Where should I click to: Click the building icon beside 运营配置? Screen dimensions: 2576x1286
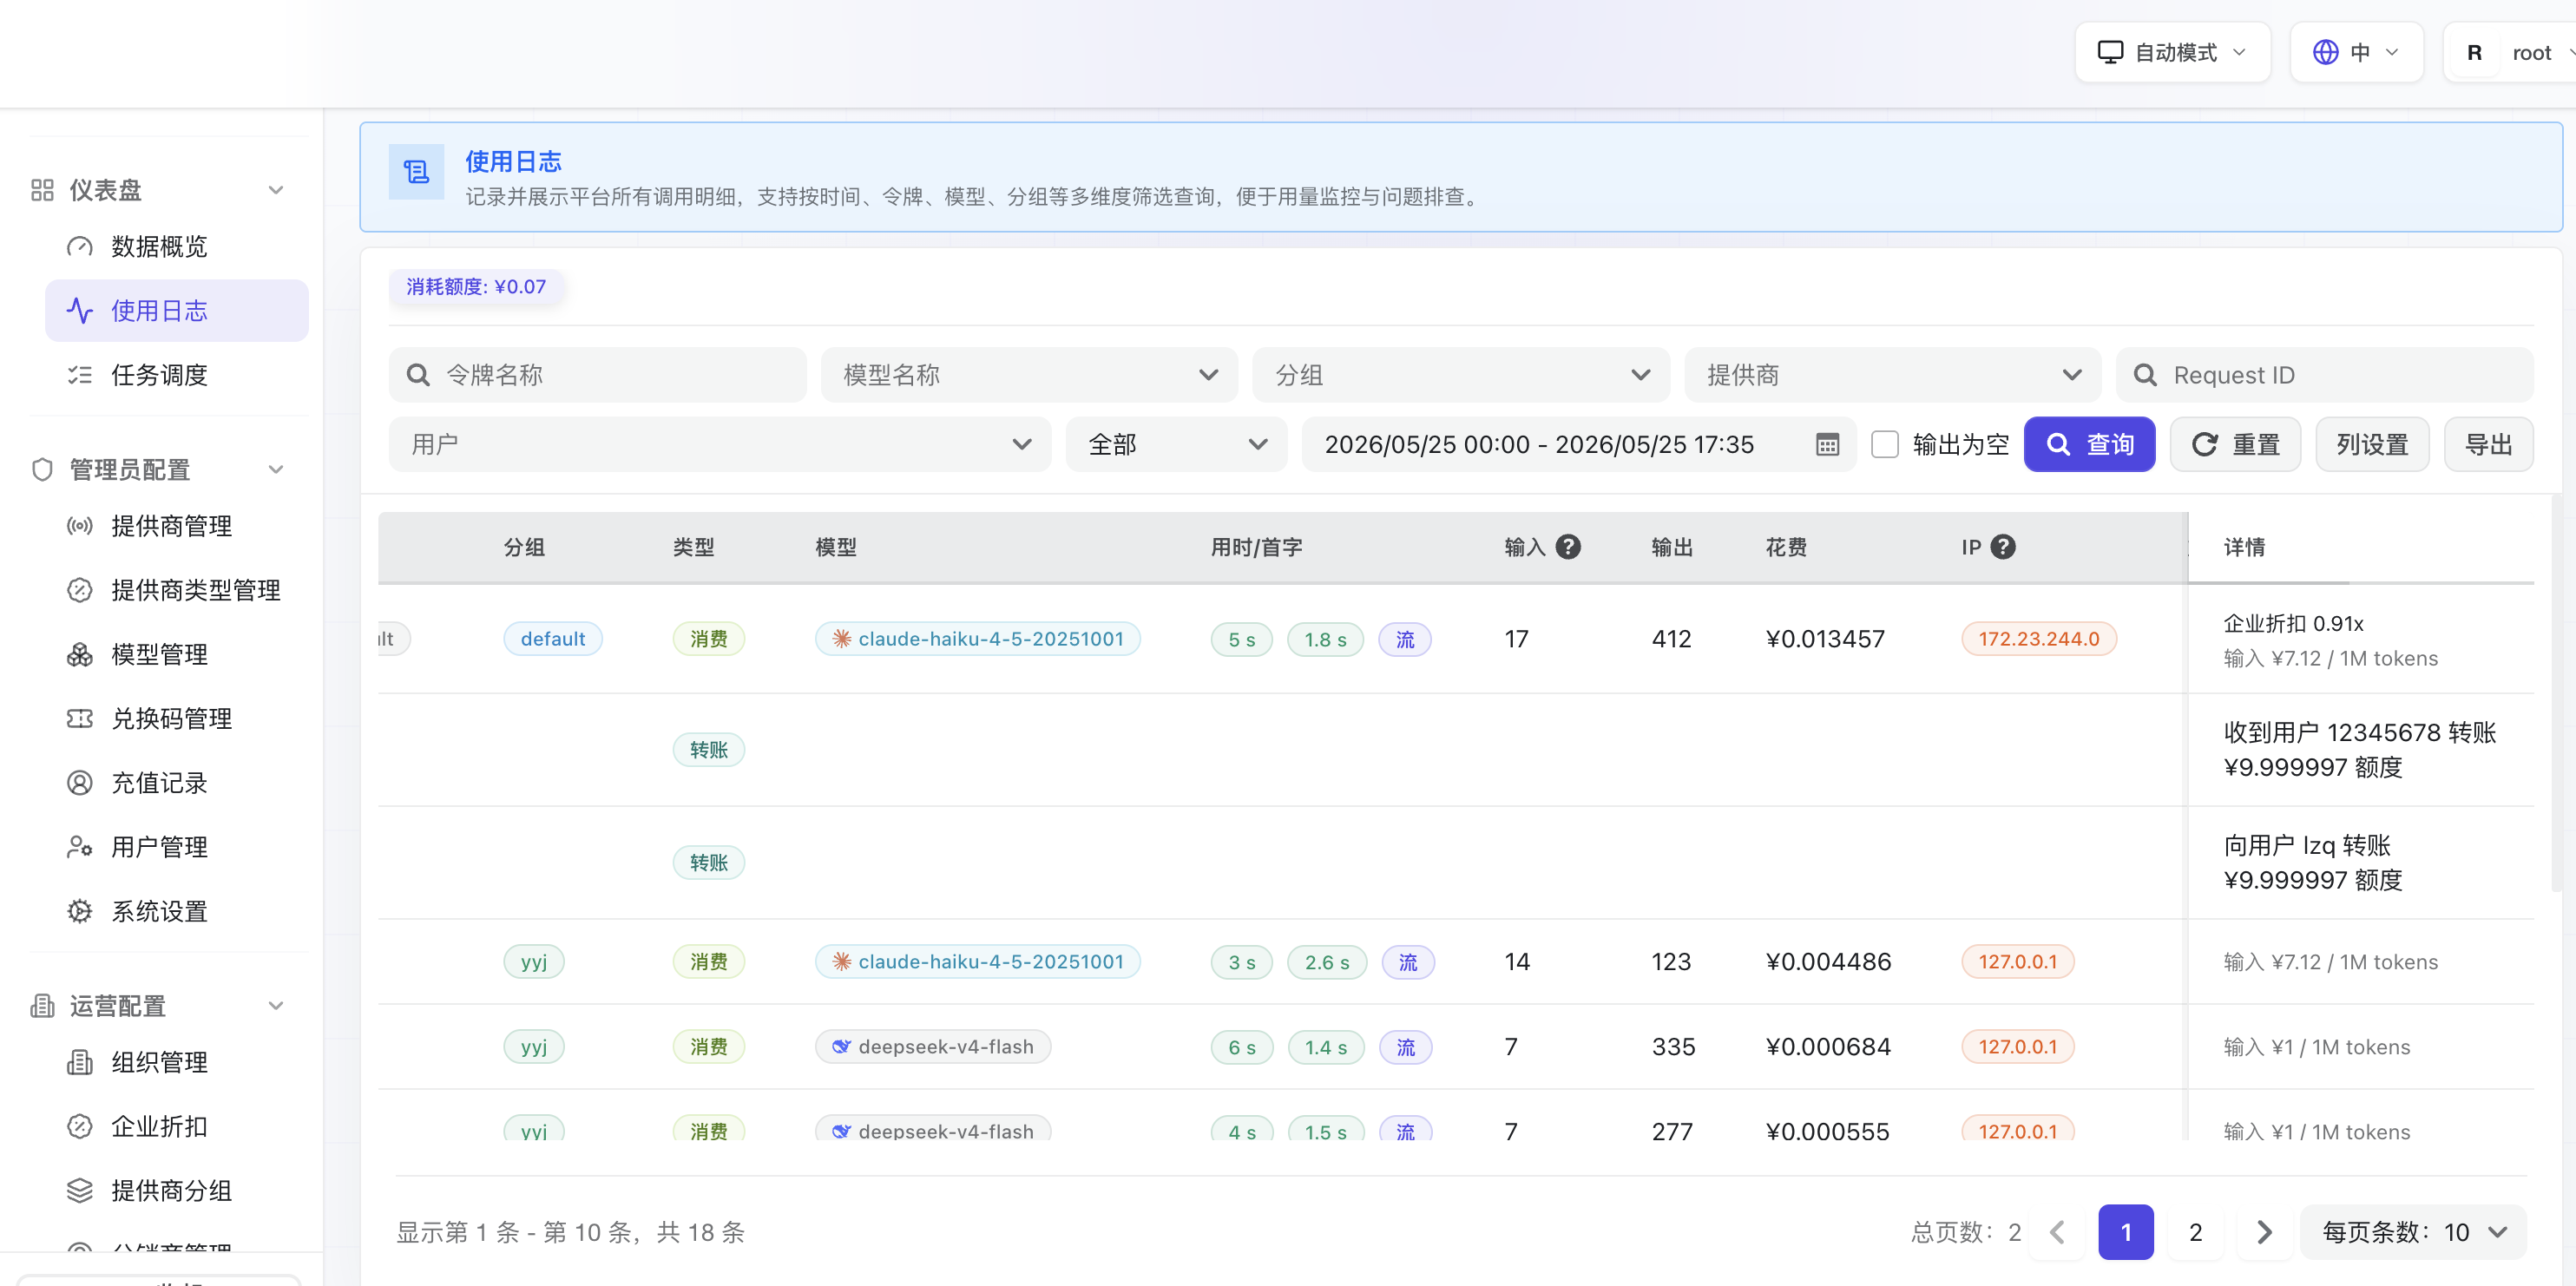pos(42,1005)
